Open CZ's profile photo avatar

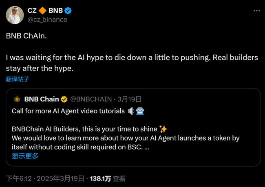point(14,15)
